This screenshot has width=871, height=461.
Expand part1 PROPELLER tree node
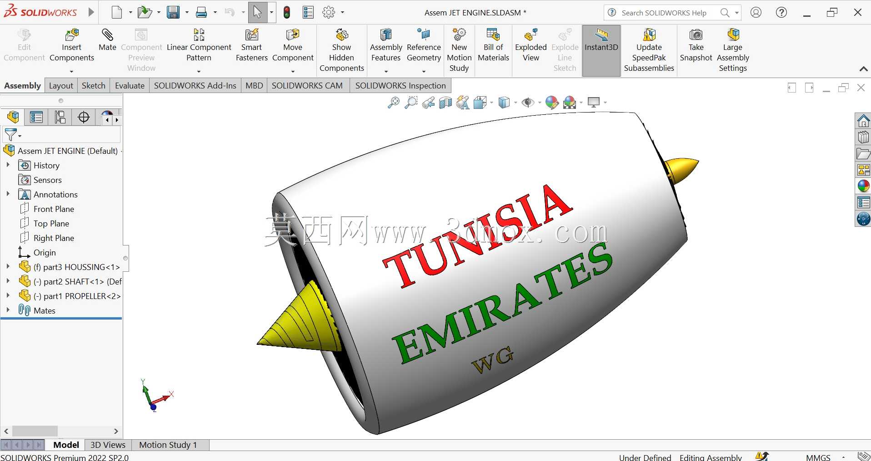pos(8,296)
